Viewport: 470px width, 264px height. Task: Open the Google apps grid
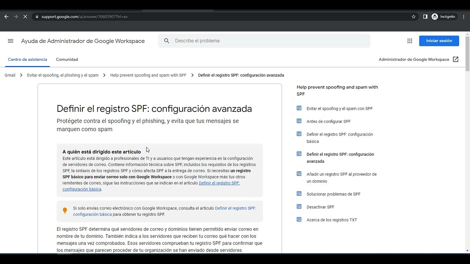[410, 41]
